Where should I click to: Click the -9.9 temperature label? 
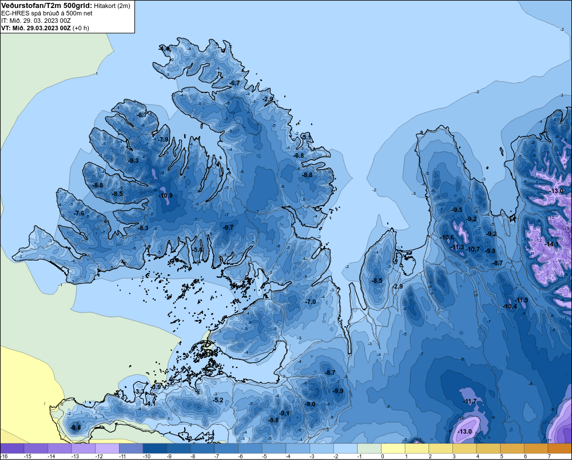[338, 391]
